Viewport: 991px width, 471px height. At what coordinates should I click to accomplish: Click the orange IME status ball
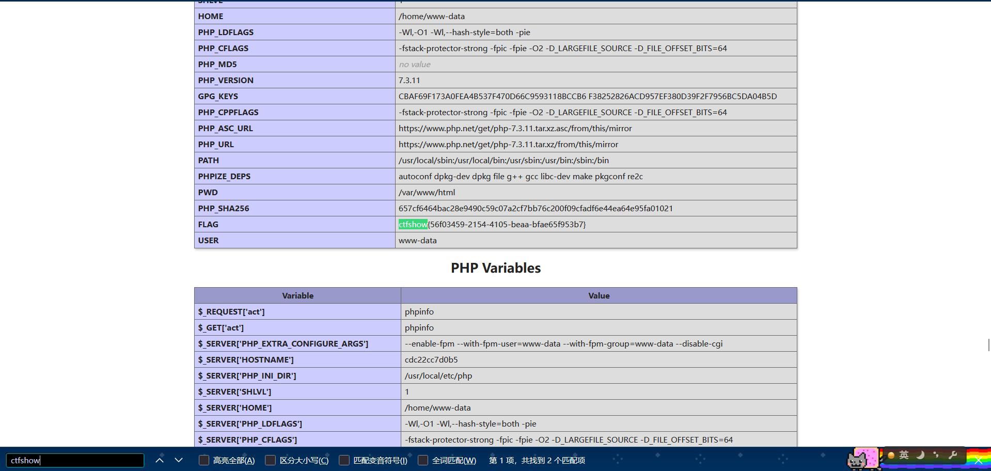(x=891, y=455)
